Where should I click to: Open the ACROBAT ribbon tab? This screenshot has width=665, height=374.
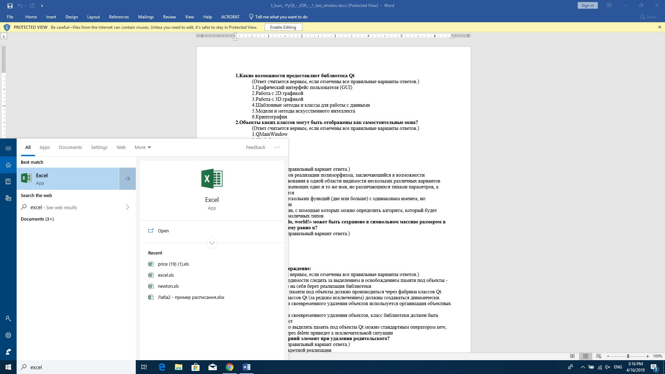[230, 17]
